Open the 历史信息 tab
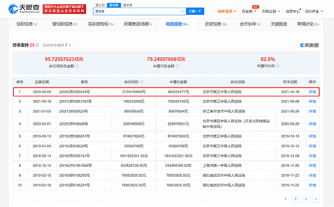The height and width of the screenshot is (207, 334). click(216, 24)
